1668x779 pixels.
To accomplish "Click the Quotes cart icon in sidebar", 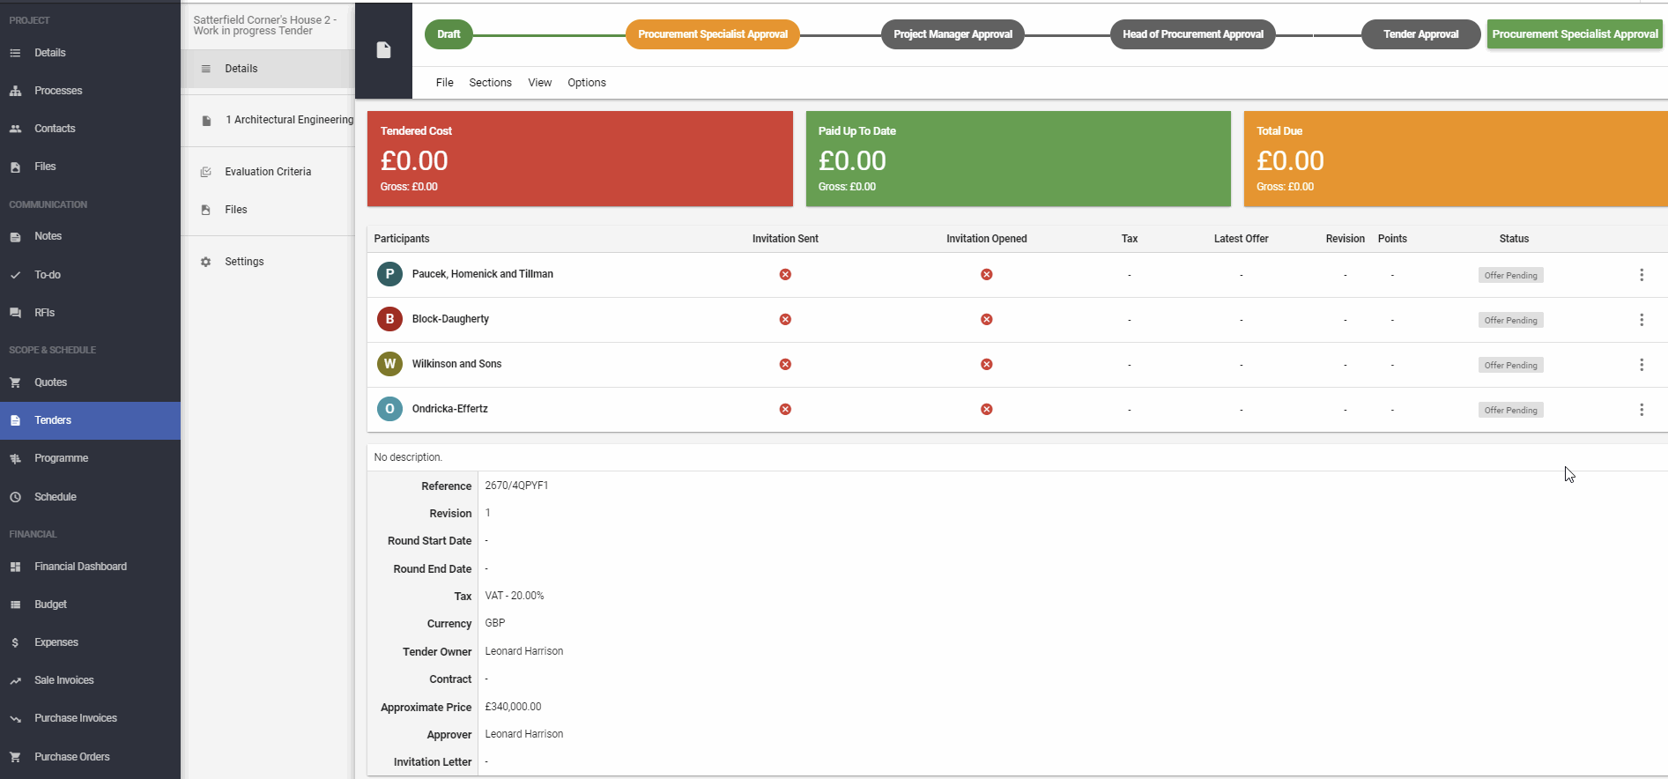I will coord(15,382).
